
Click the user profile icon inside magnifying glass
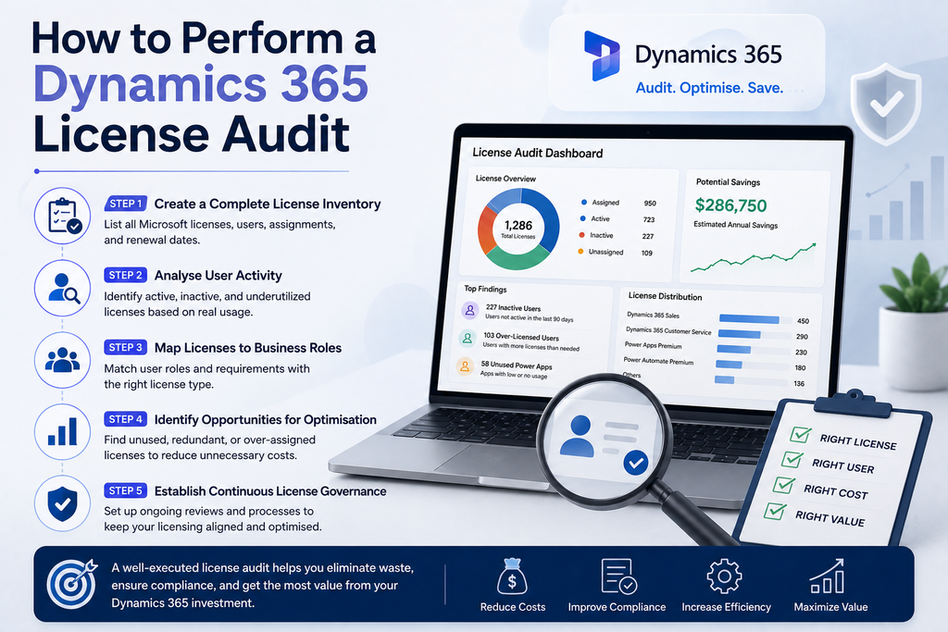tap(577, 435)
